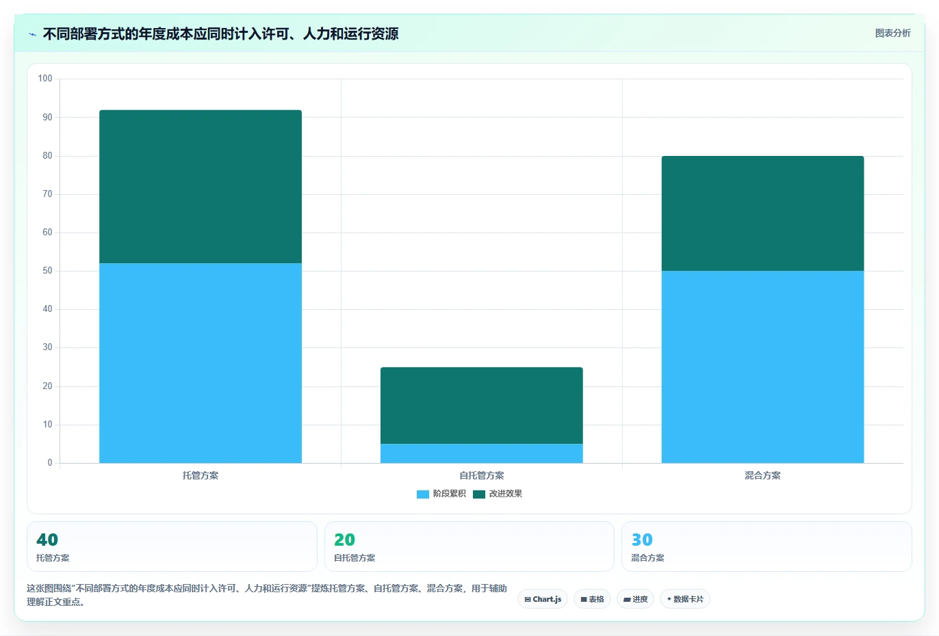
Task: Click the light blue 托管方案 bar segment
Action: [x=201, y=363]
